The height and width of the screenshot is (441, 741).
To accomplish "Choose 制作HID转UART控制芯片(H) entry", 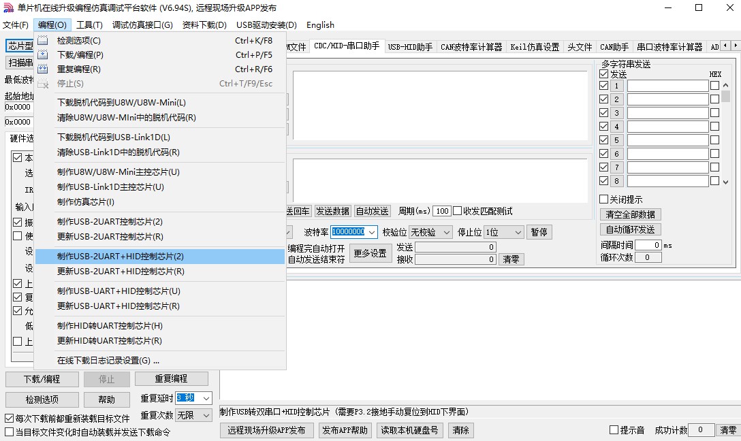I will click(x=161, y=326).
